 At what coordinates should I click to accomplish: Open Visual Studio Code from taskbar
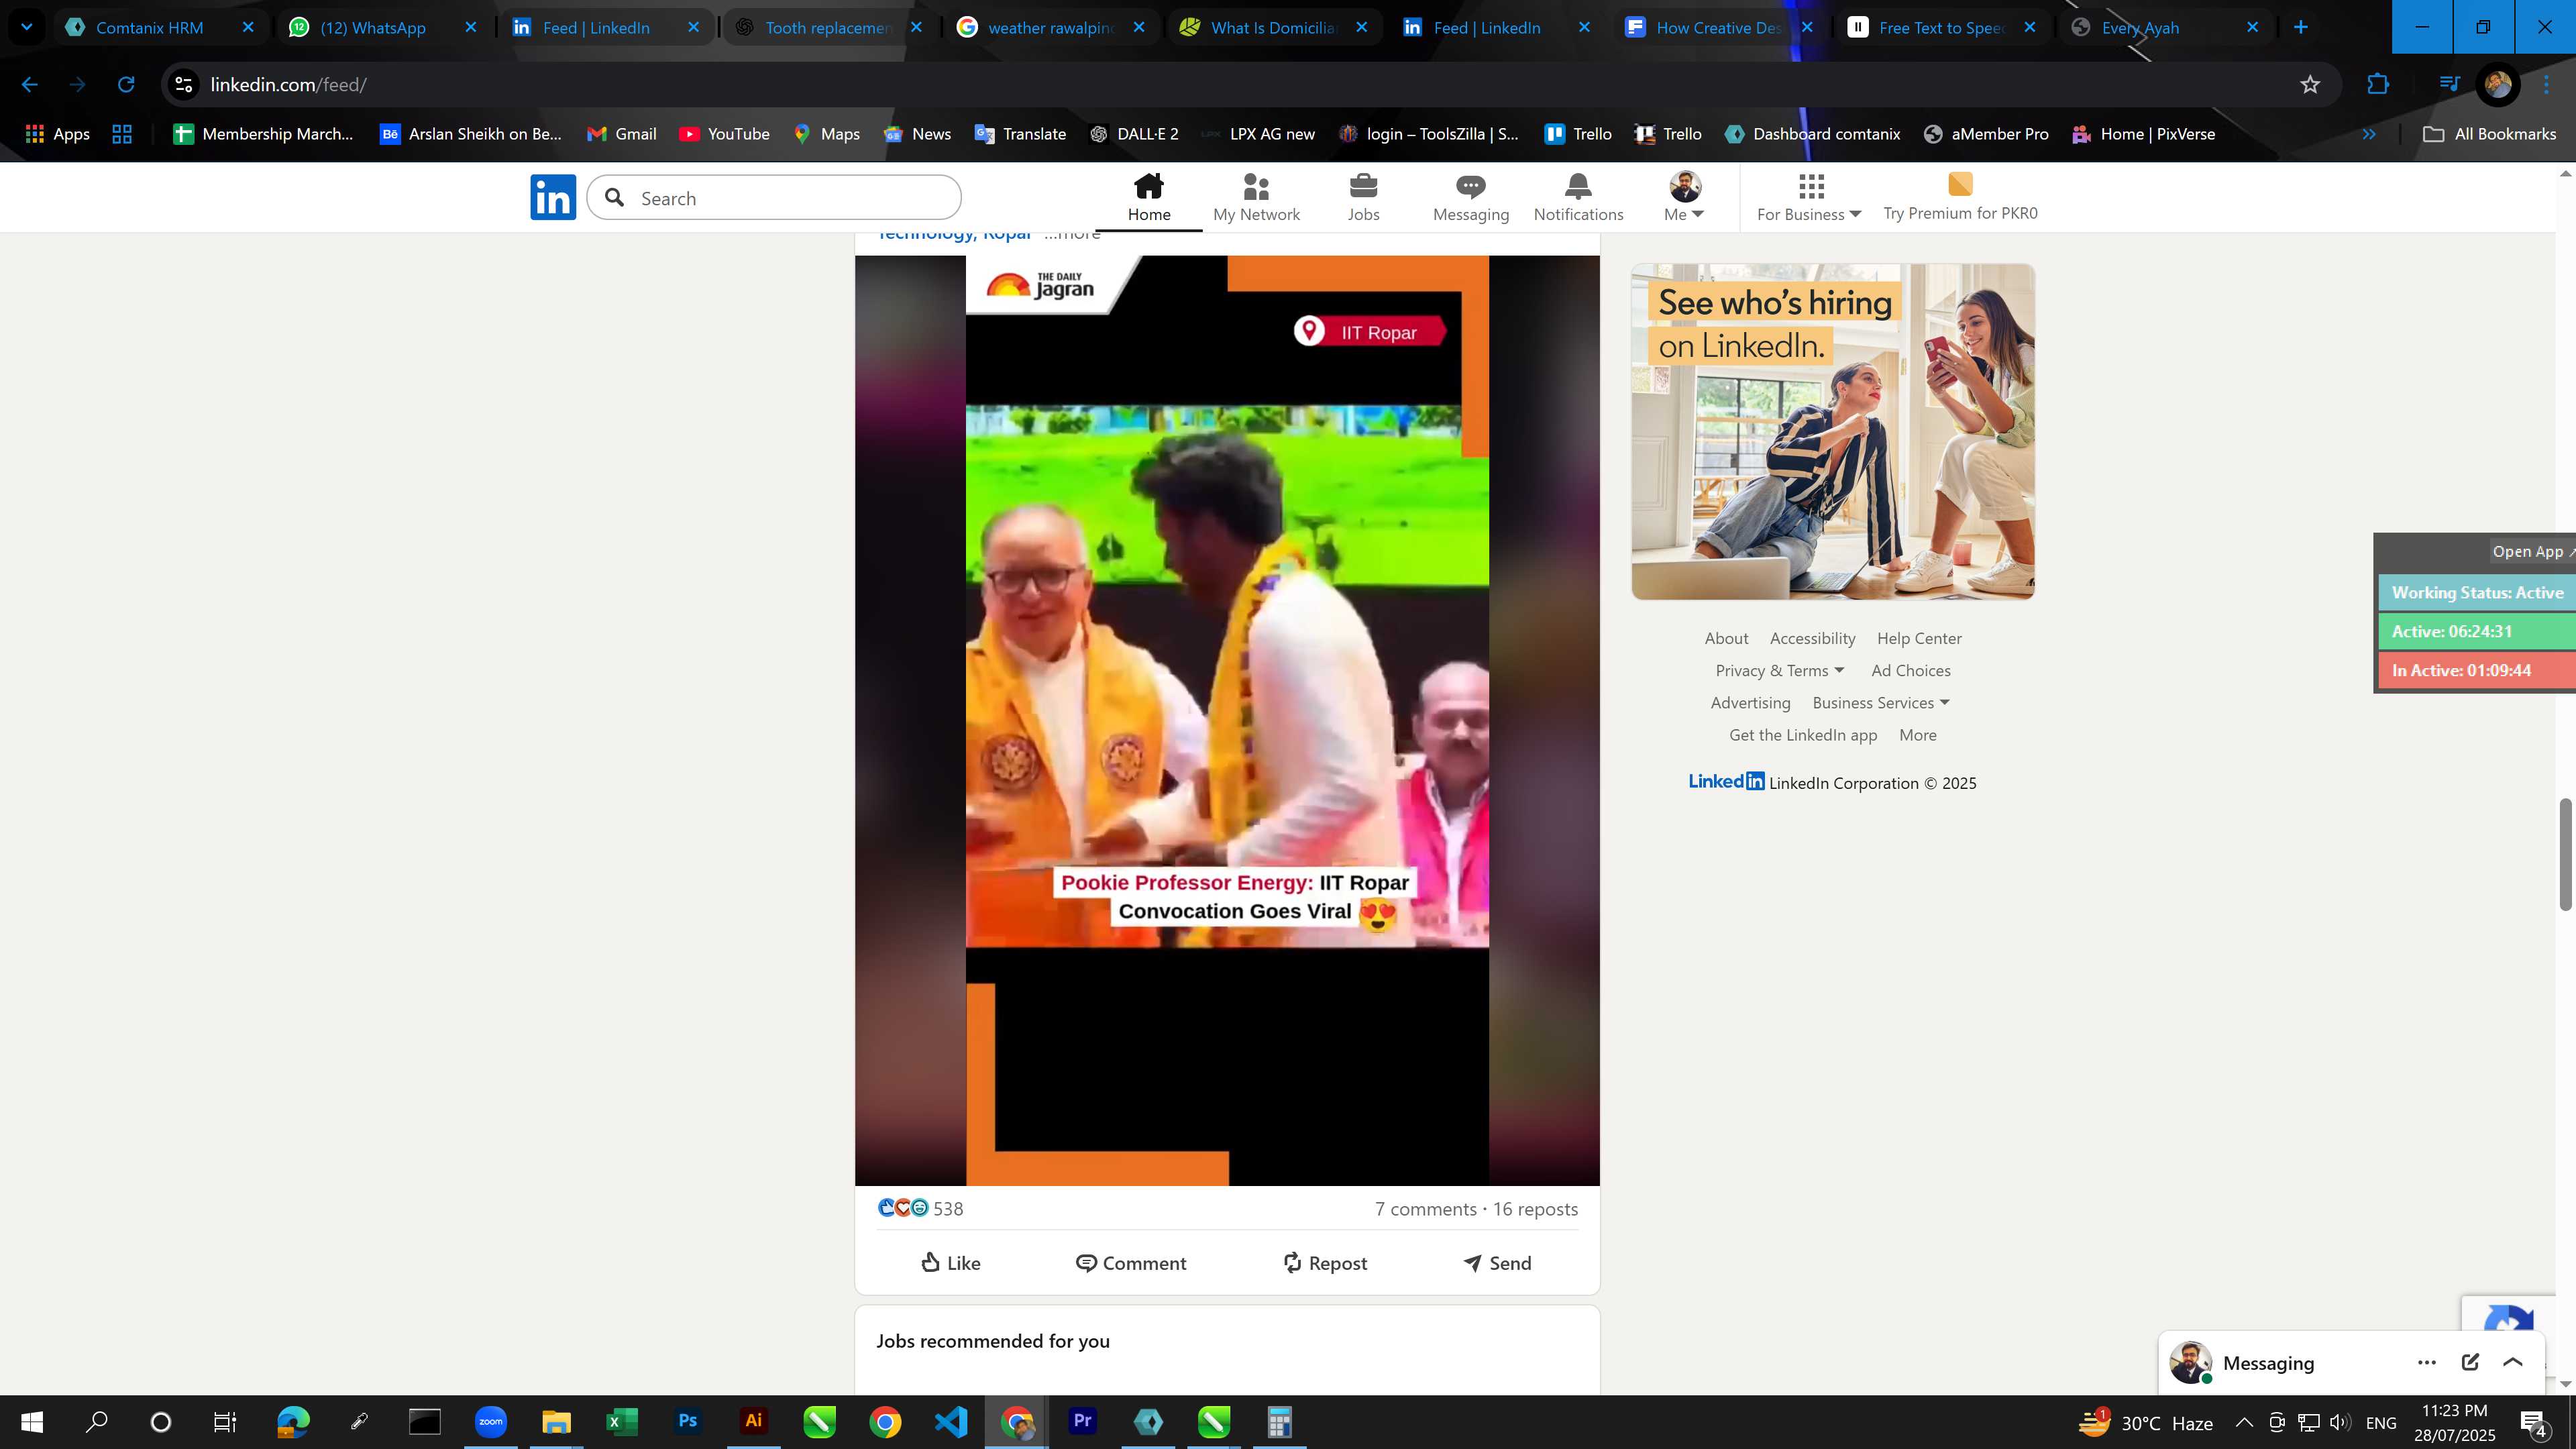coord(950,1421)
